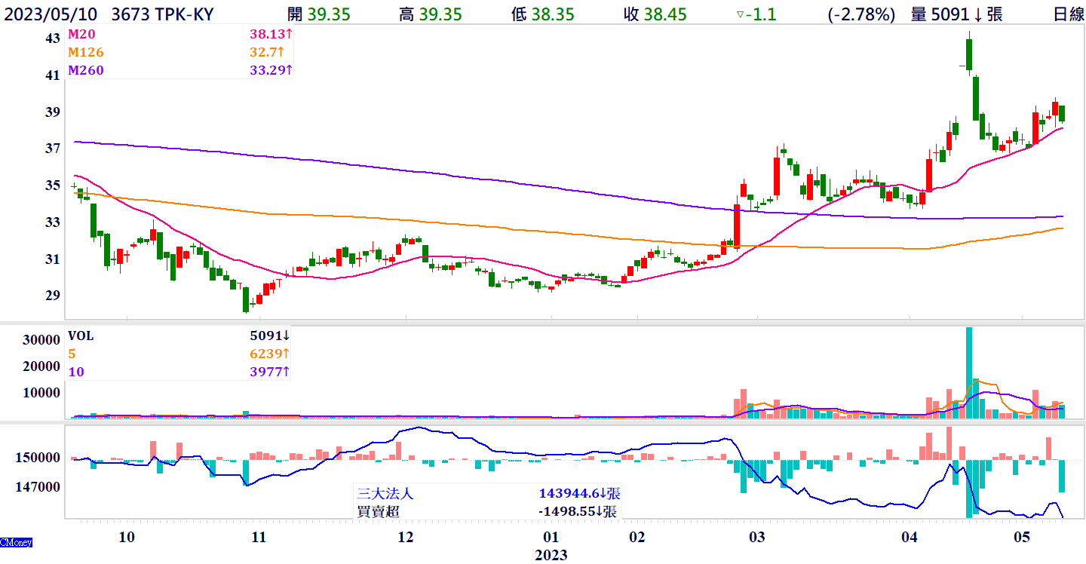Click the 買賣超 legend label
This screenshot has width=1086, height=564.
tap(378, 511)
